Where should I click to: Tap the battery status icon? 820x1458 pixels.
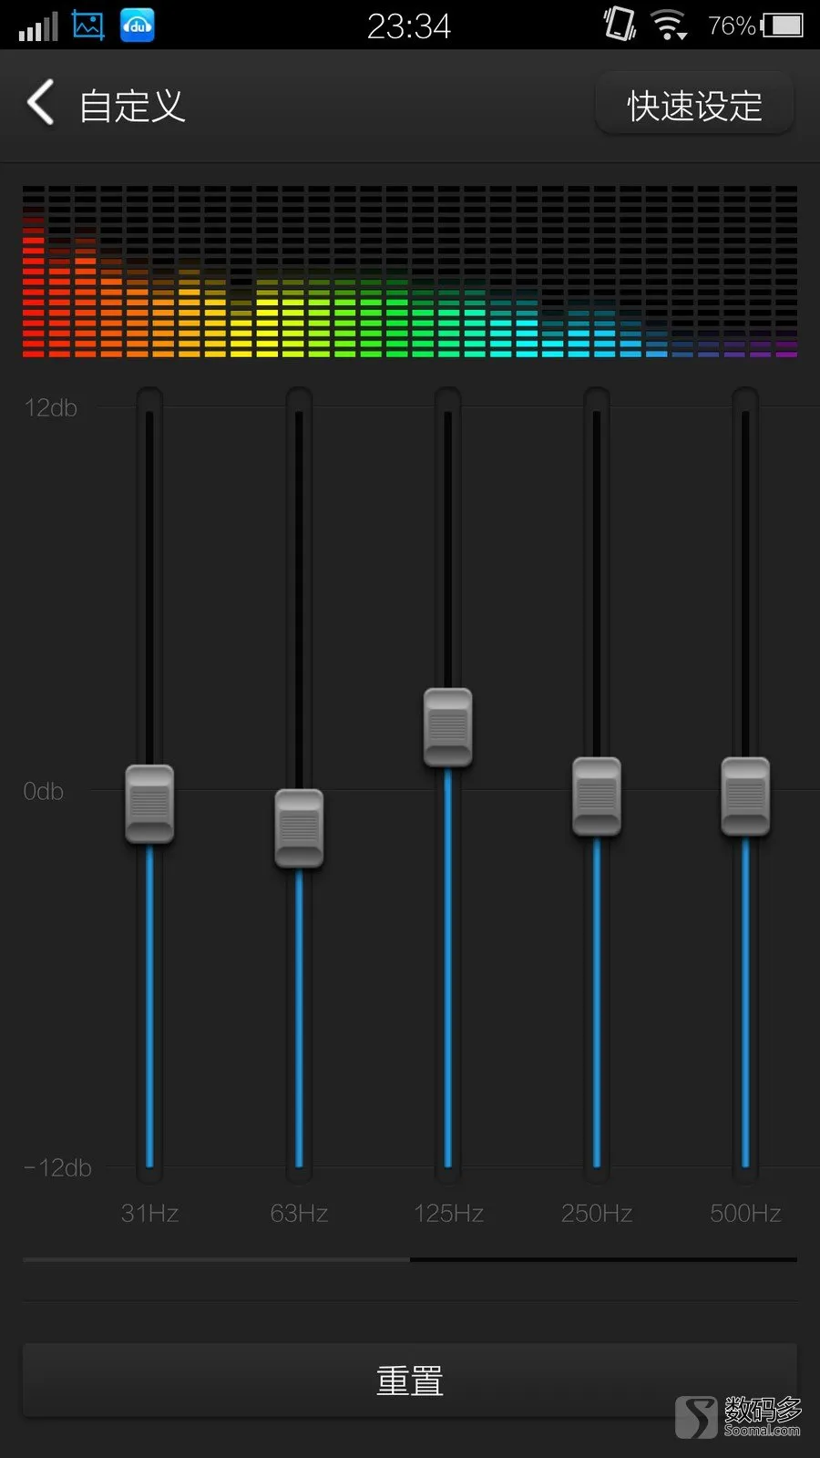pyautogui.click(x=783, y=26)
